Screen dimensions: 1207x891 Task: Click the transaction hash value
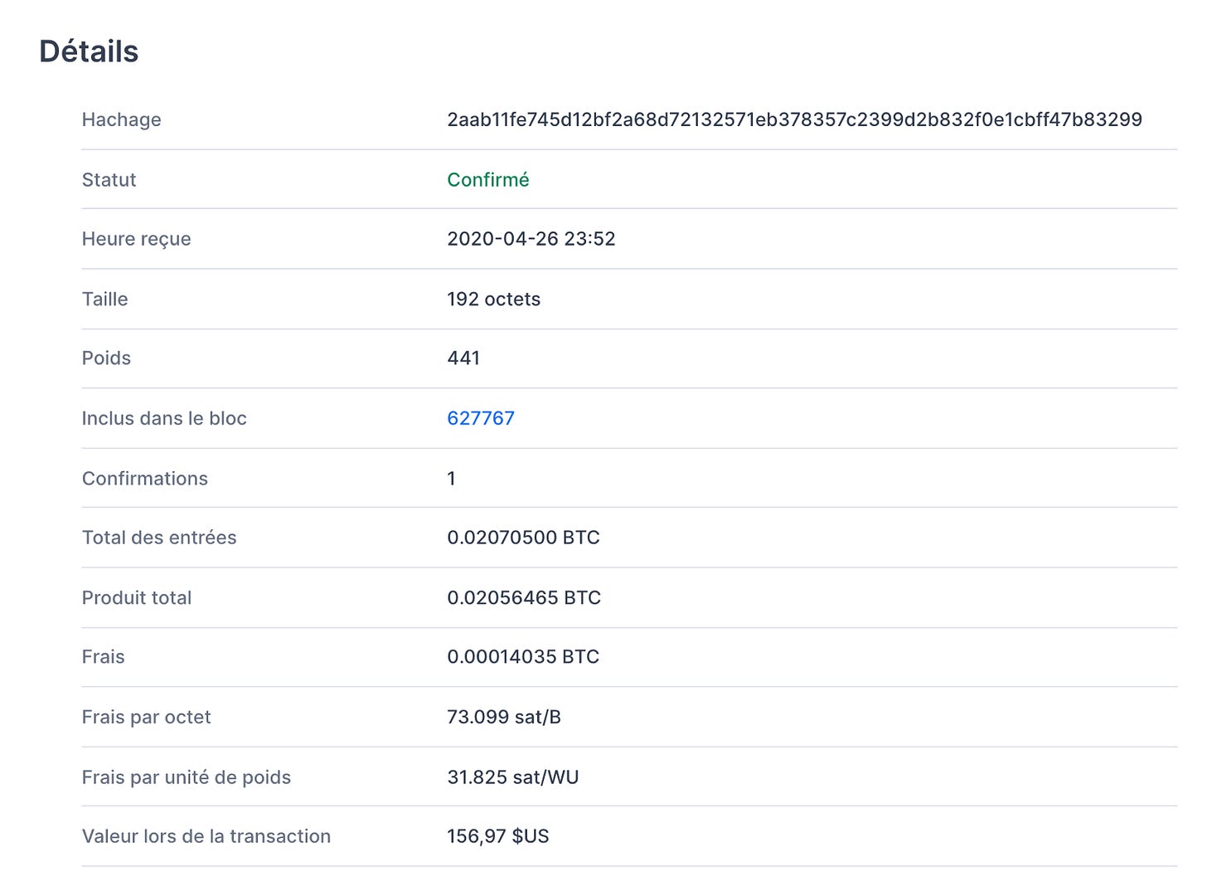[794, 119]
